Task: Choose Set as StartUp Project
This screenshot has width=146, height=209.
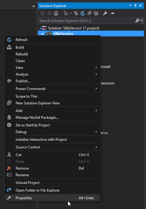Action: 52,125
